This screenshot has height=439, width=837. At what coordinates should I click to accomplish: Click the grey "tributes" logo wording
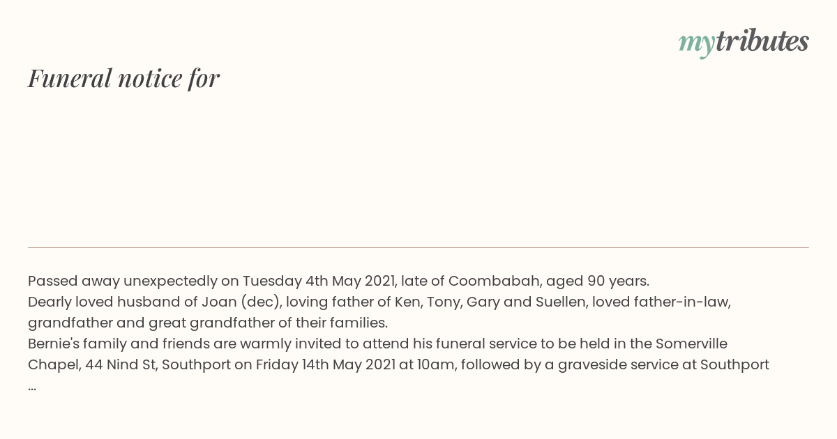(x=762, y=41)
